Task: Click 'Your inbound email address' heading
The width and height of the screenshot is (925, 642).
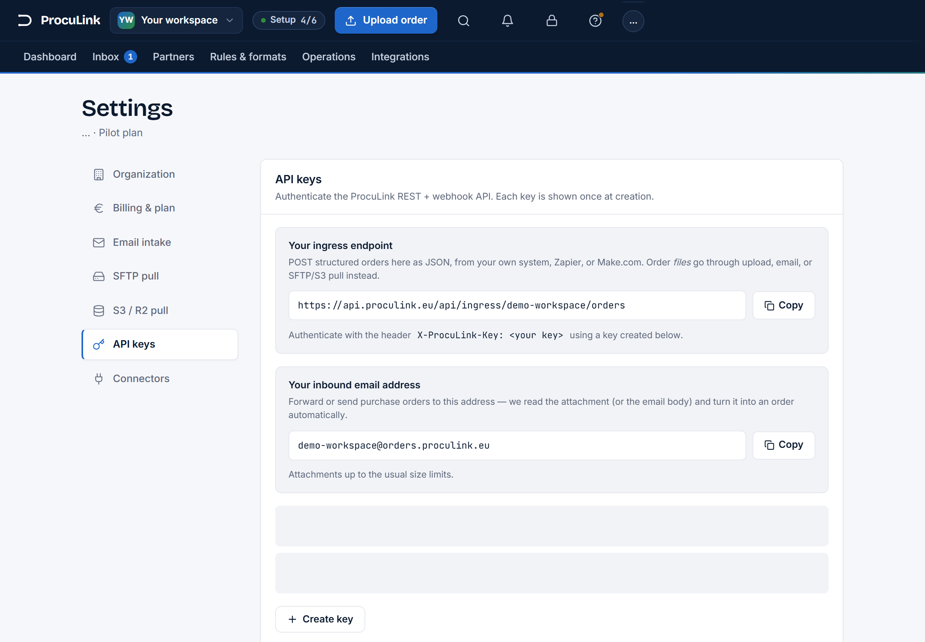Action: tap(354, 385)
